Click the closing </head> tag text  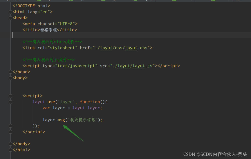click(x=21, y=72)
